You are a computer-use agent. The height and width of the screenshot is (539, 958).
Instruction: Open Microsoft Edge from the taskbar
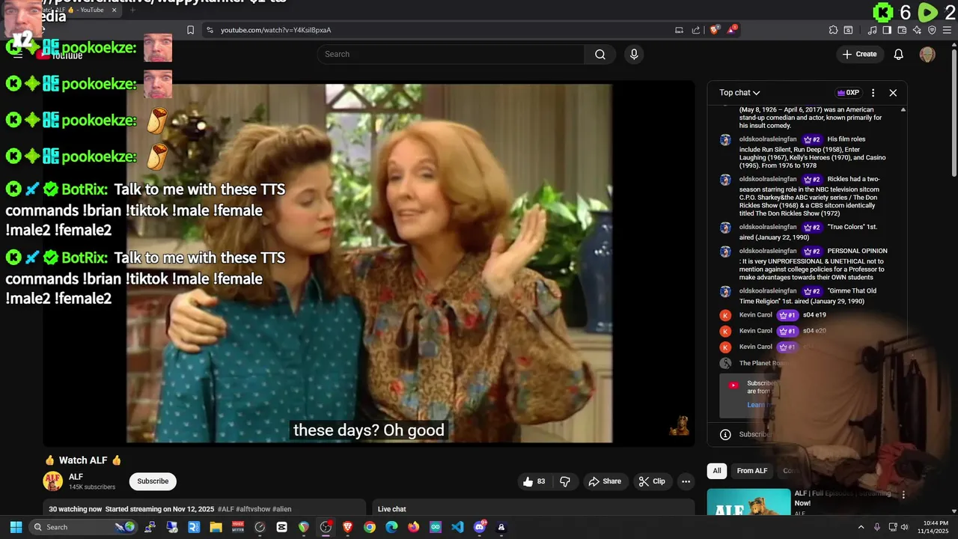391,527
